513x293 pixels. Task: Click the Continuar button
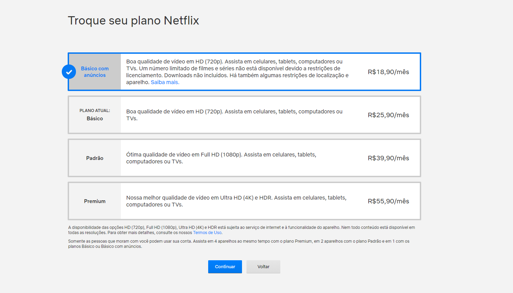[225, 267]
